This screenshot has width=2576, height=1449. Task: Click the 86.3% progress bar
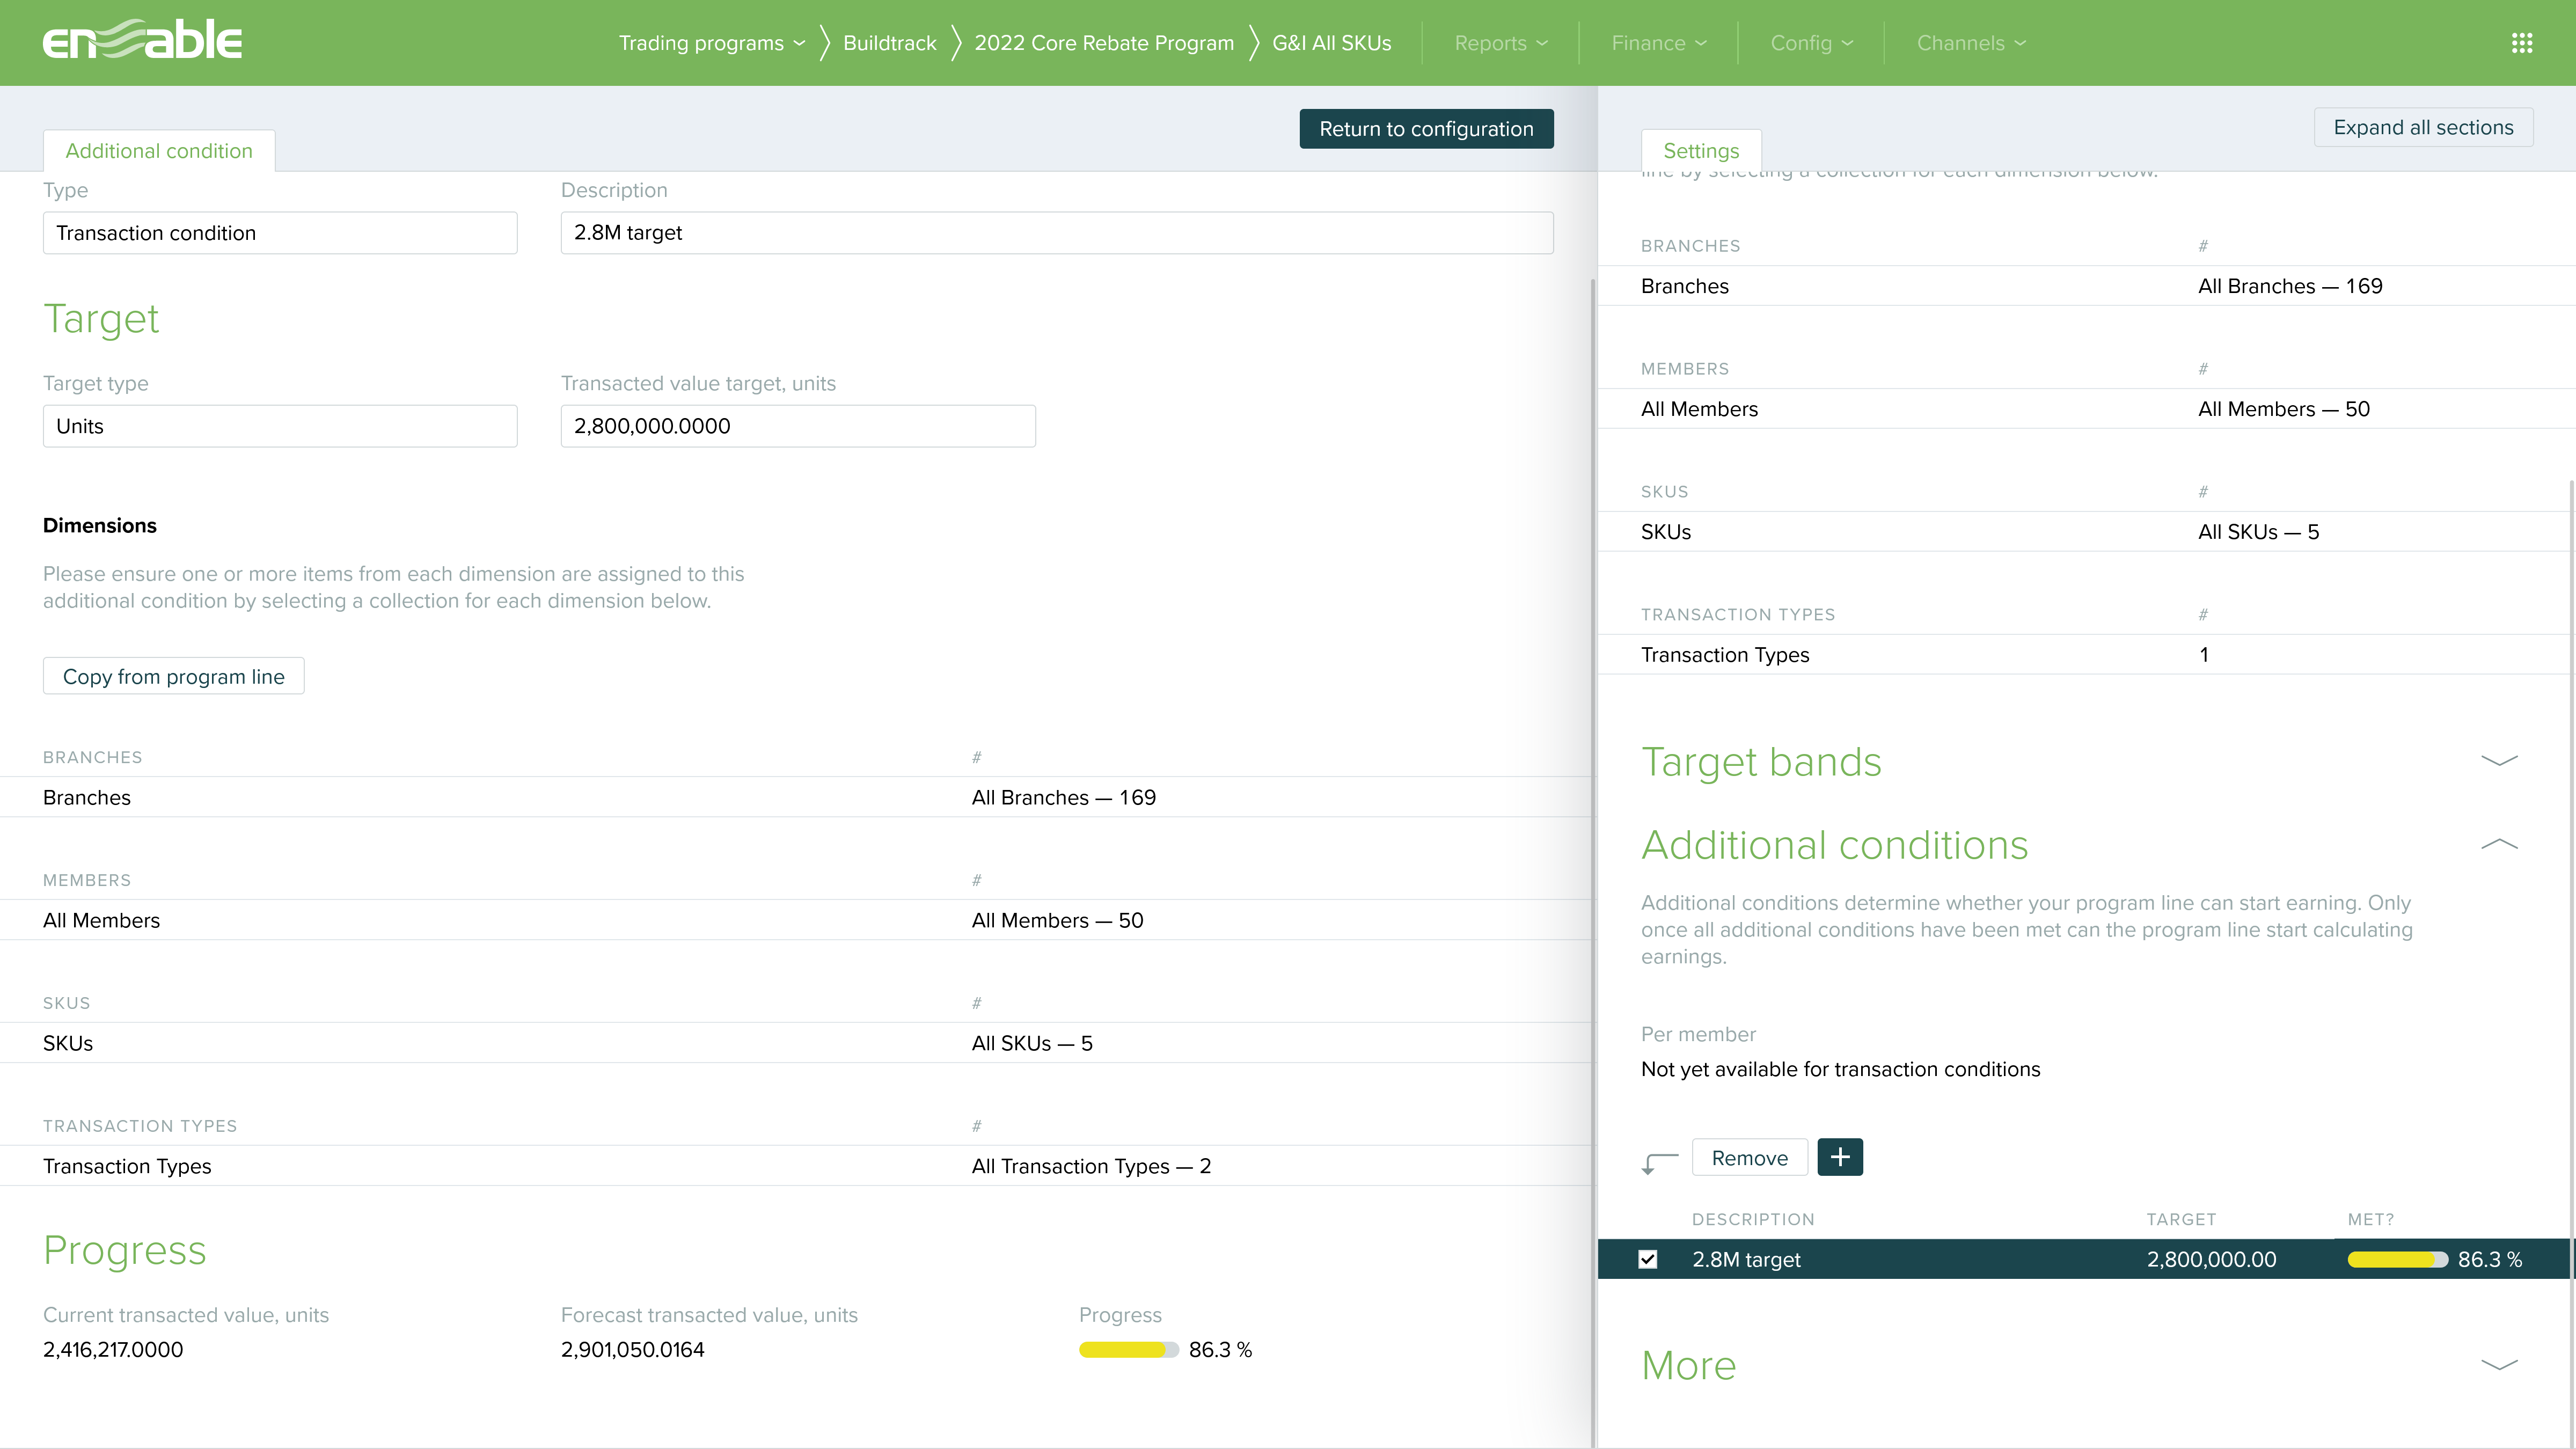pyautogui.click(x=1128, y=1349)
